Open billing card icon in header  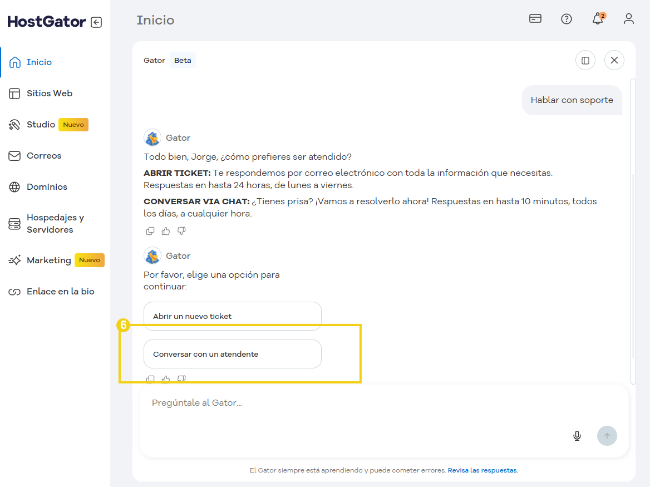535,19
